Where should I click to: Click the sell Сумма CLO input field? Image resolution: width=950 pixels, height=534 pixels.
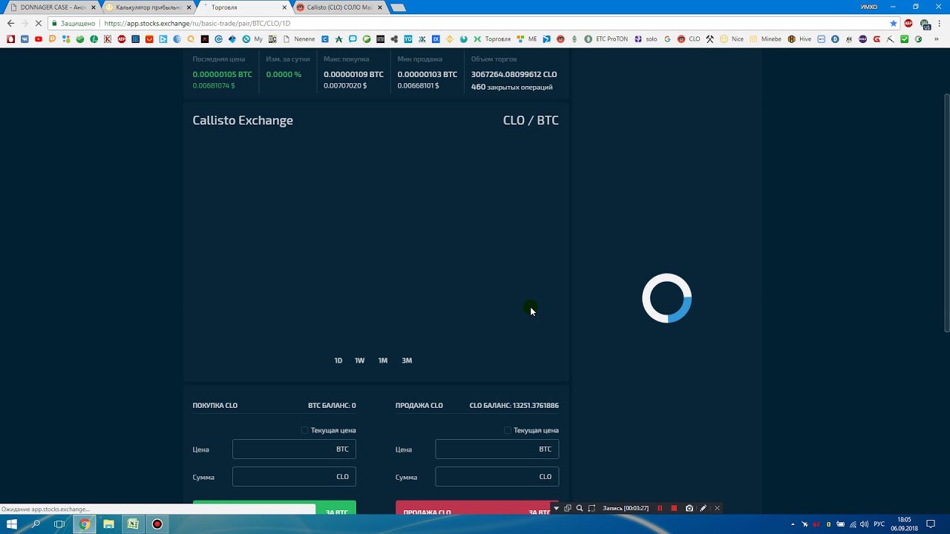click(497, 477)
